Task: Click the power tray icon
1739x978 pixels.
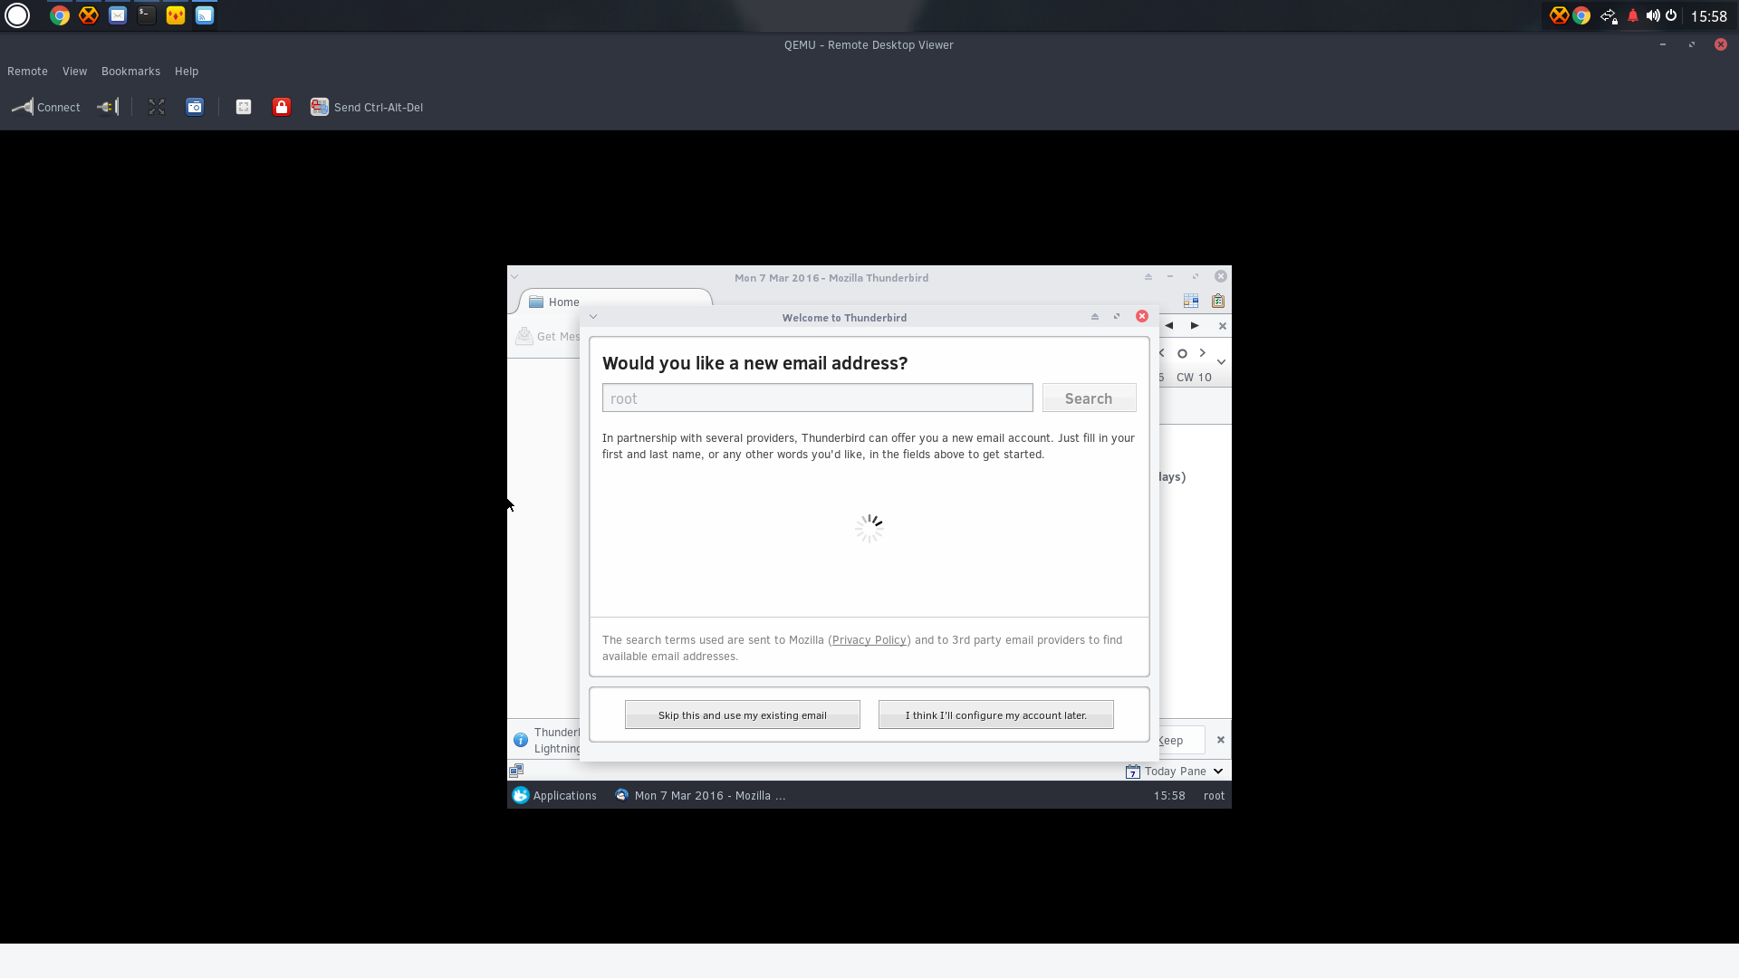Action: 1671,15
